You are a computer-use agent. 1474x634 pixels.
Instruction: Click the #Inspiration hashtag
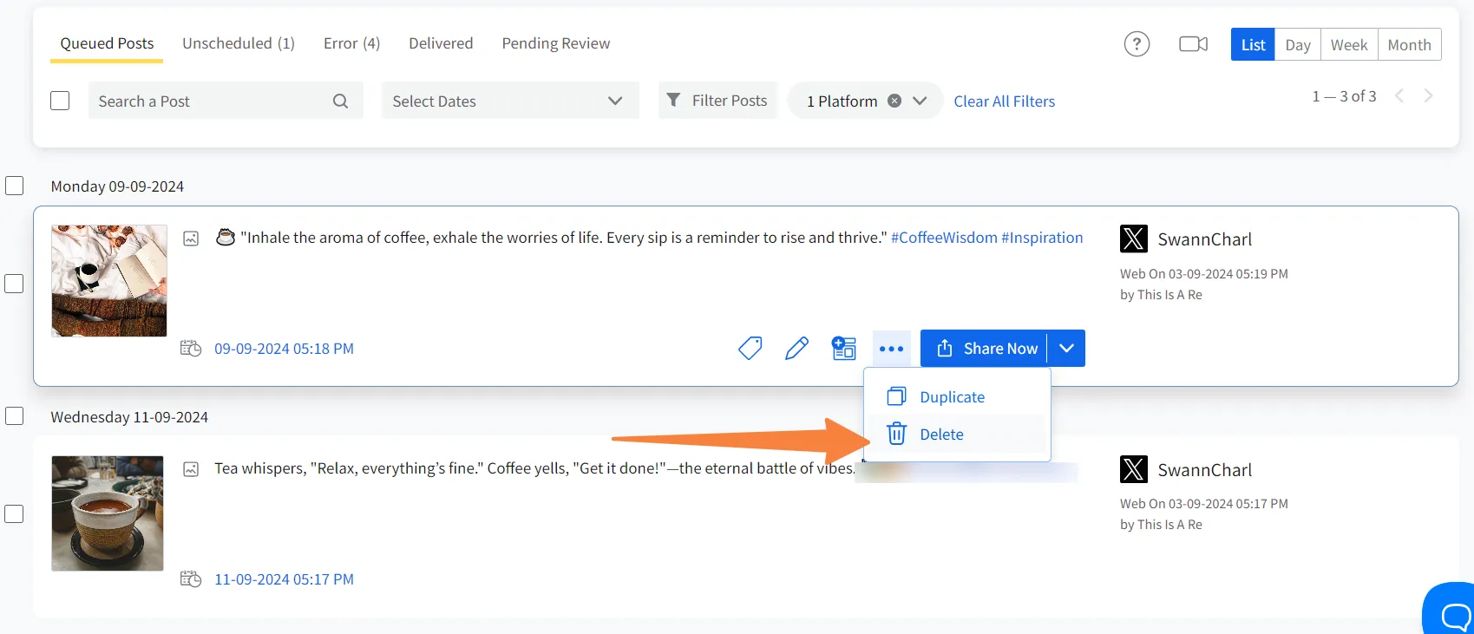tap(1042, 238)
